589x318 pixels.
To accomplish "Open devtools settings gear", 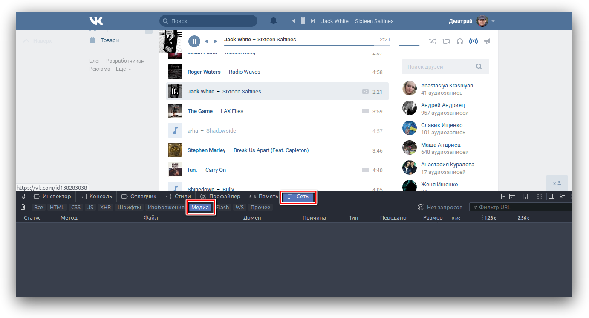I will click(539, 197).
